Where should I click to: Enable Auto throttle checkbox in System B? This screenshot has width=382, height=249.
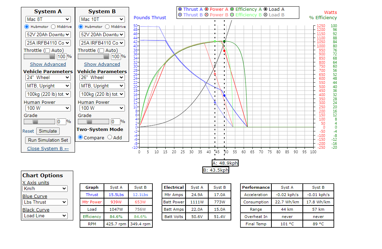pyautogui.click(x=102, y=50)
